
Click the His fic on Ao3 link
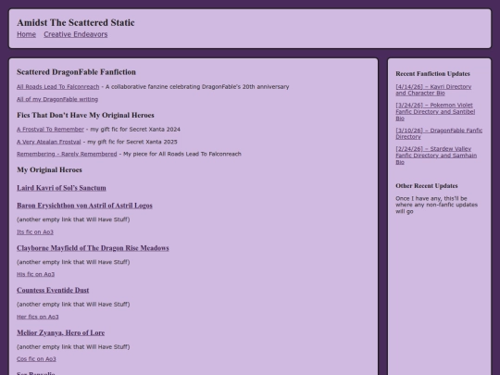[36, 274]
